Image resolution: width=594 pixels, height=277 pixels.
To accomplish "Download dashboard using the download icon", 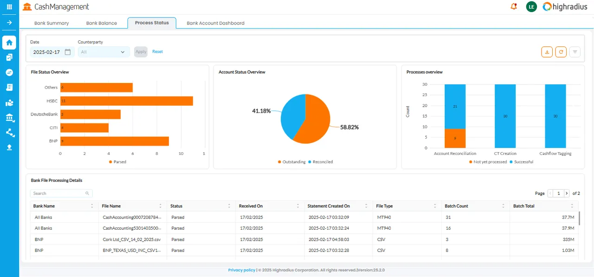I will pyautogui.click(x=547, y=52).
